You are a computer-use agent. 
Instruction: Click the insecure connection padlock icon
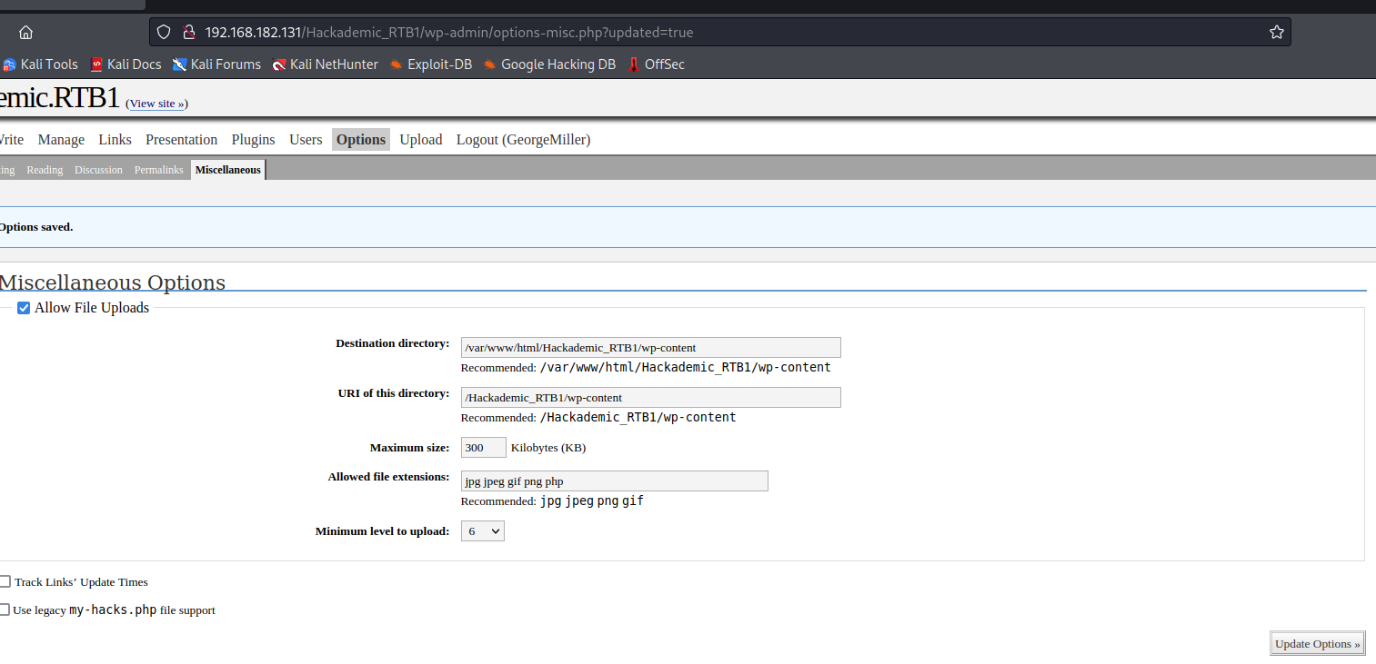pyautogui.click(x=188, y=33)
